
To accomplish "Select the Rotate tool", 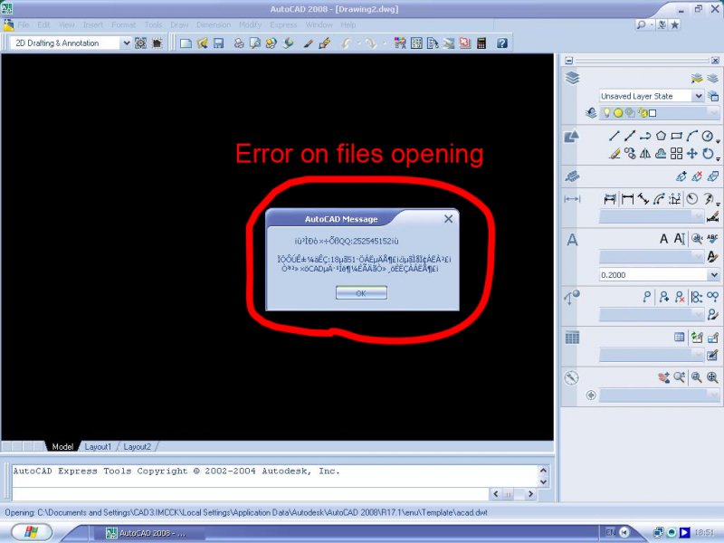I will point(708,153).
